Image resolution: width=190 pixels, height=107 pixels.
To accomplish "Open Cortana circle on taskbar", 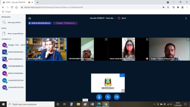I will tap(58, 104).
